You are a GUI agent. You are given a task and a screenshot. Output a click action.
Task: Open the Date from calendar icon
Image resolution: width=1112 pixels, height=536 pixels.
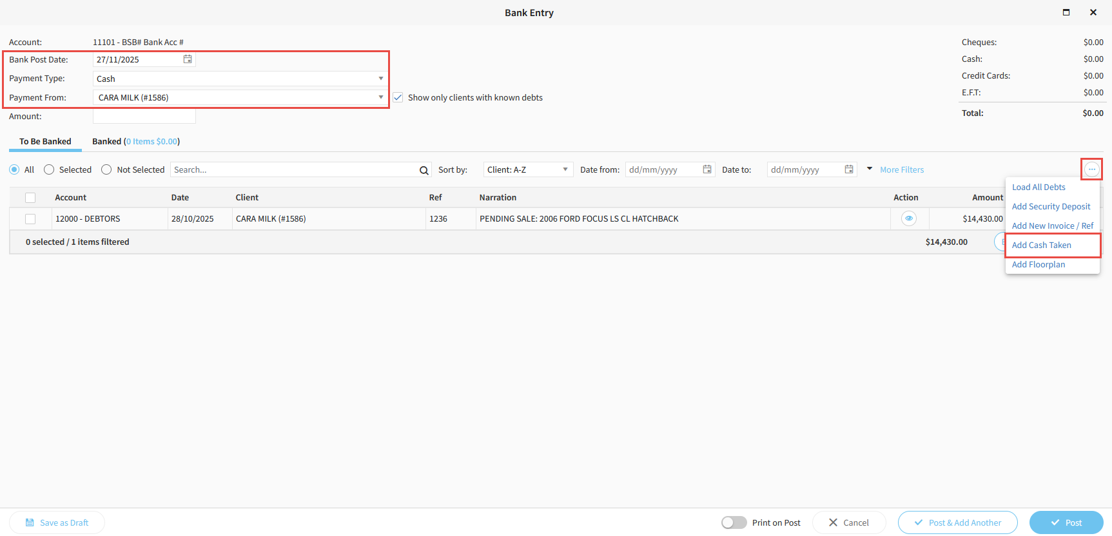[707, 169]
